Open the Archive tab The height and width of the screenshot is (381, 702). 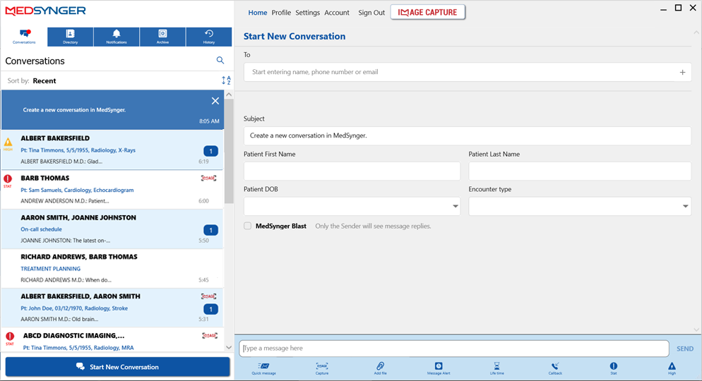[162, 37]
